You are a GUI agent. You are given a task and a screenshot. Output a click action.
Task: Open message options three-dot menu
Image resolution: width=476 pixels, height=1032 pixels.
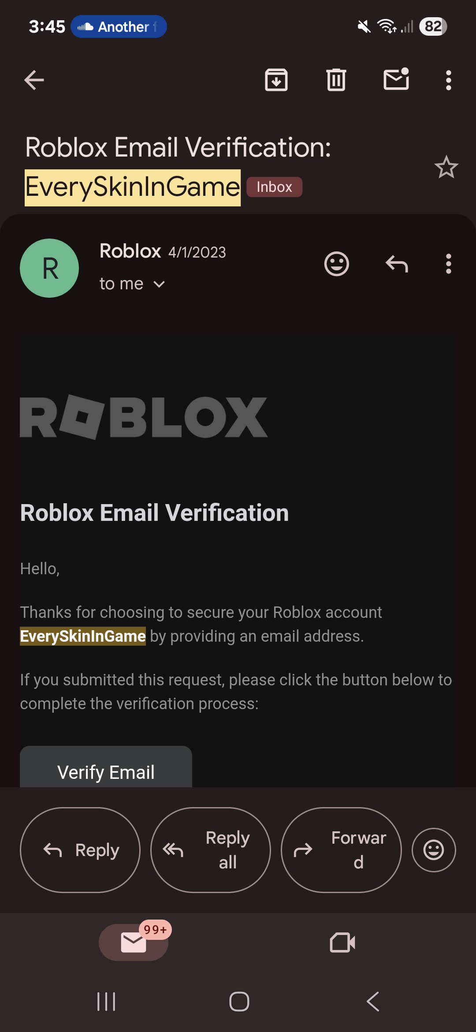pyautogui.click(x=448, y=264)
